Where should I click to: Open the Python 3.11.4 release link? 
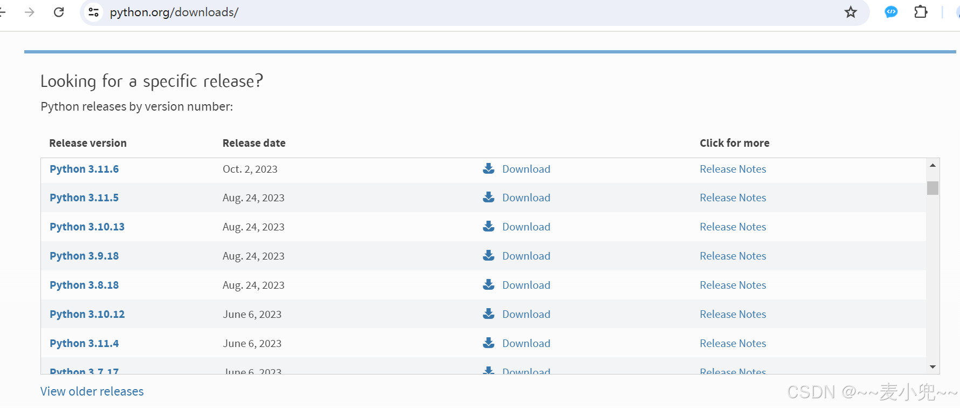pyautogui.click(x=84, y=343)
